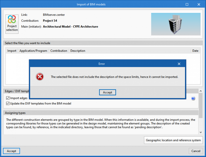Sort by the Import column header

(12, 51)
